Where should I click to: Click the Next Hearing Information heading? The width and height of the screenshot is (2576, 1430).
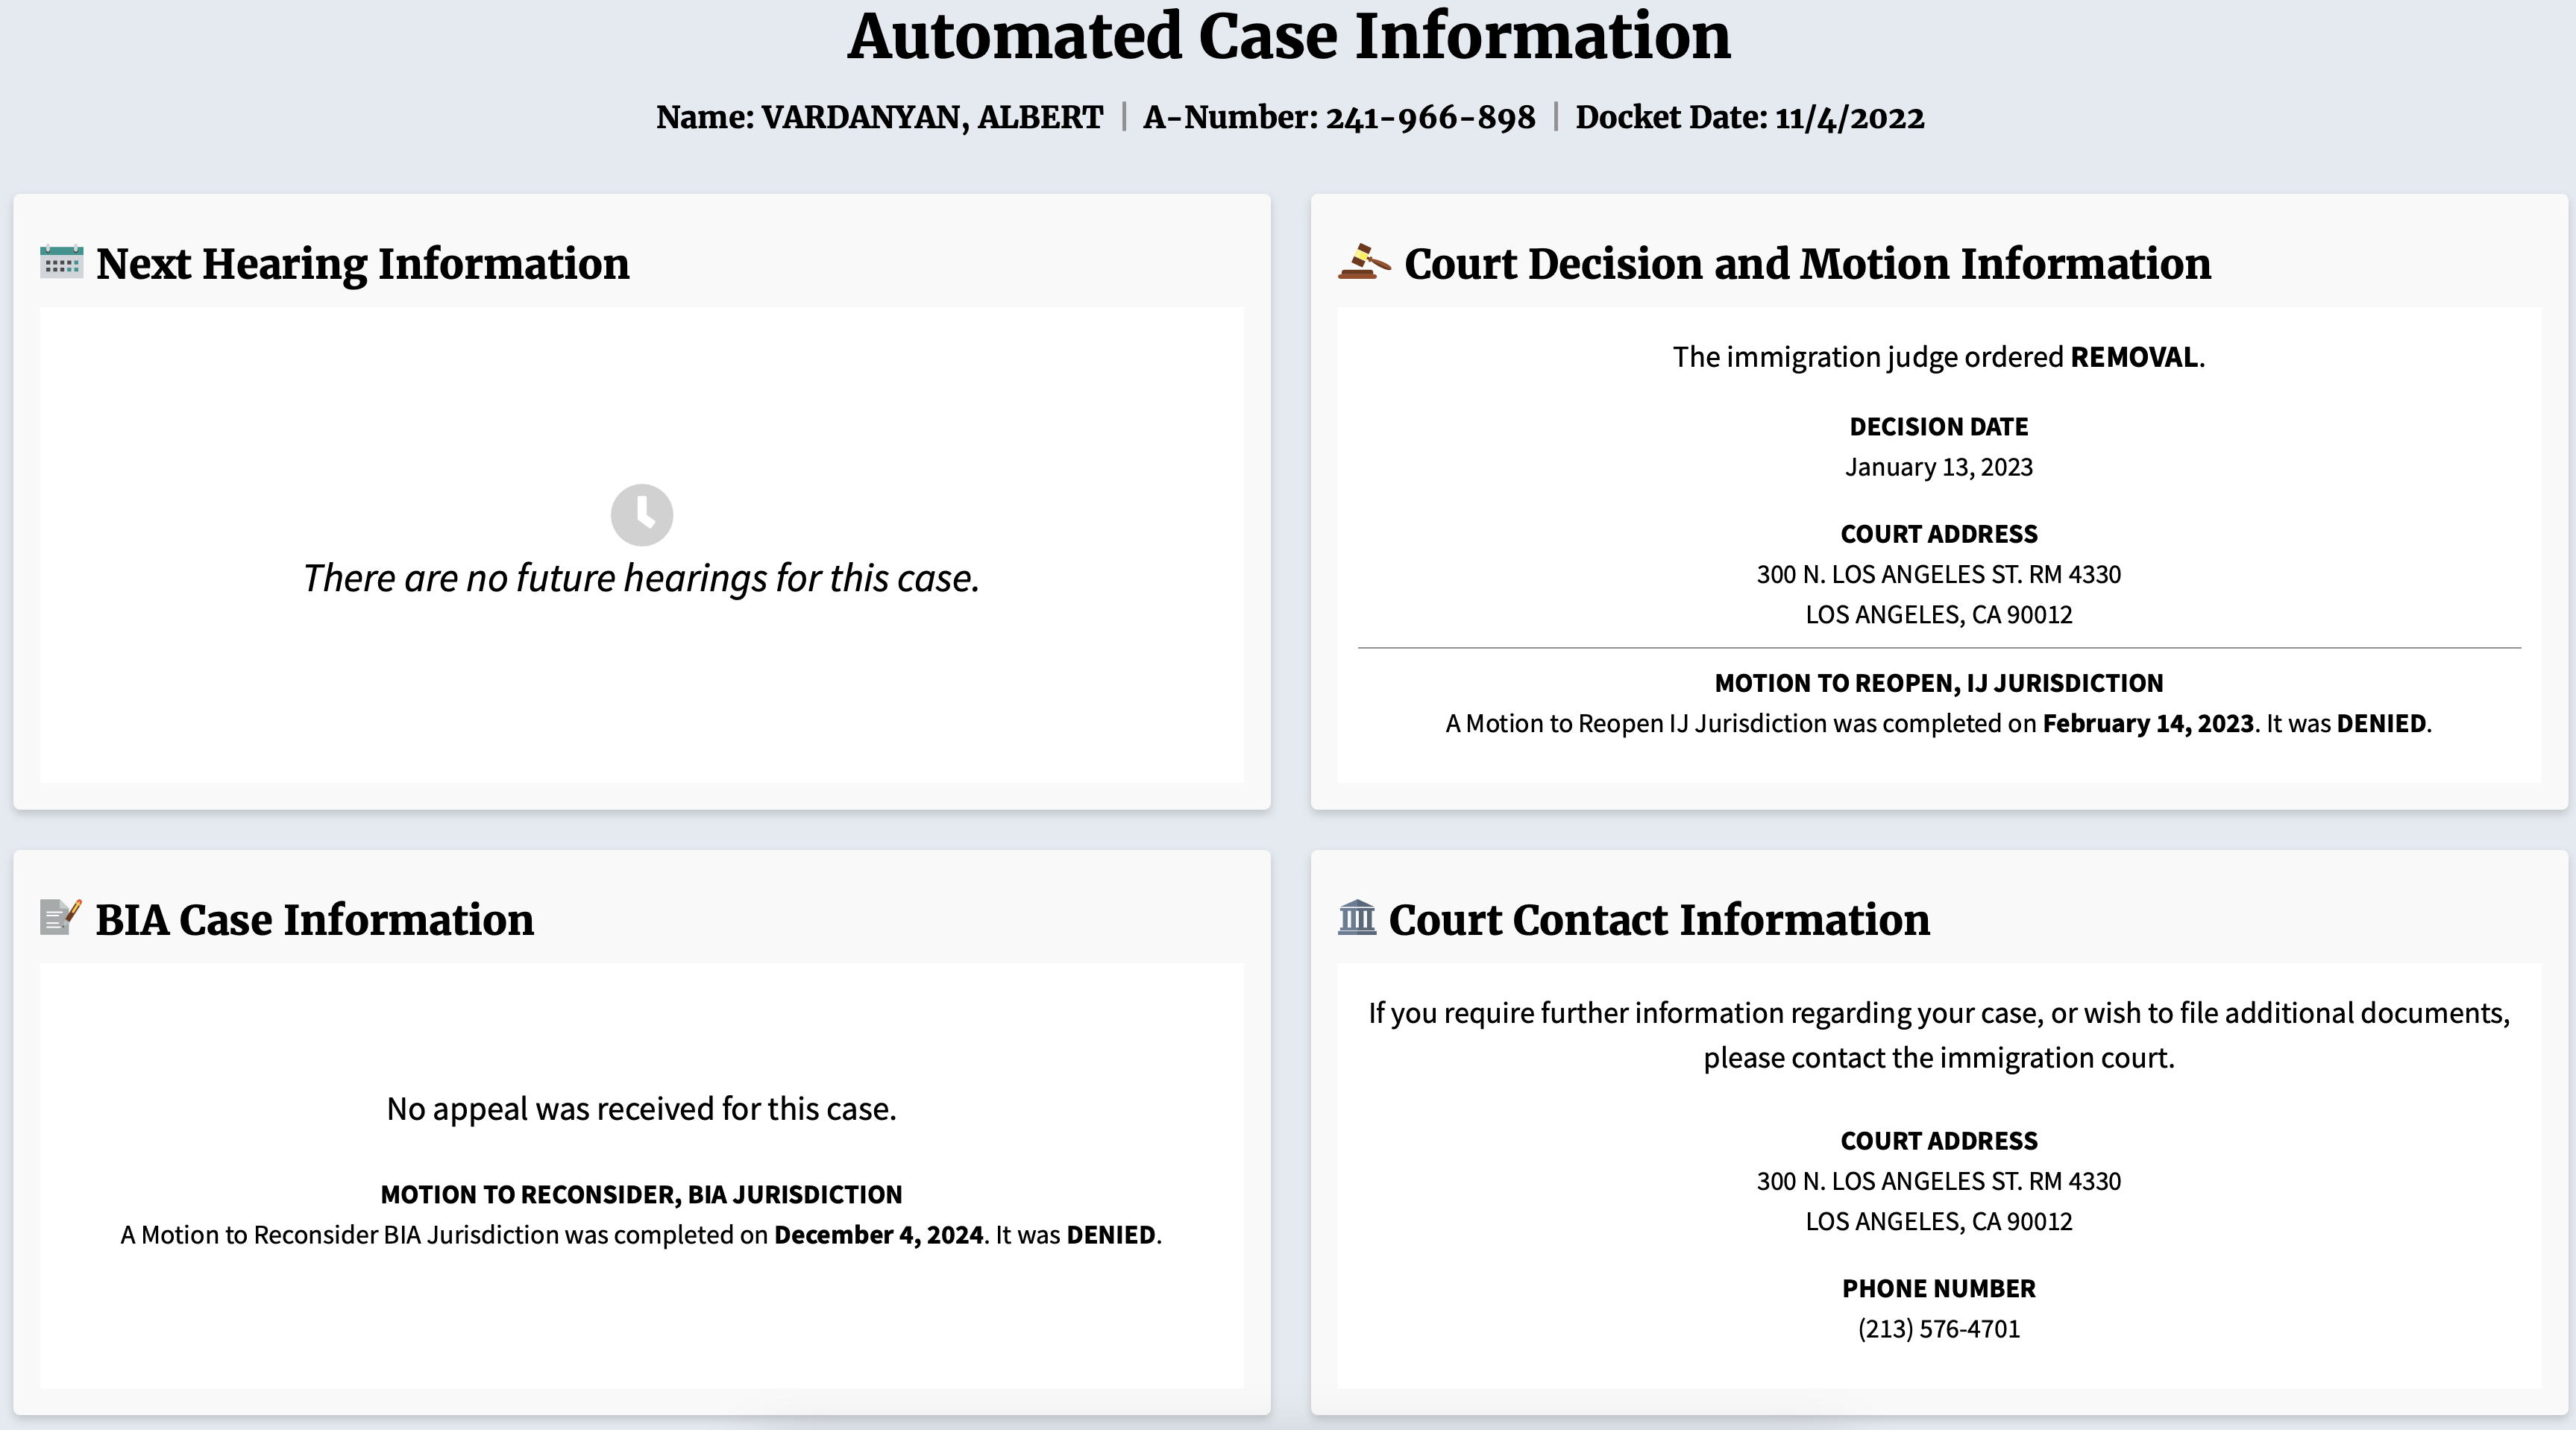pos(363,264)
